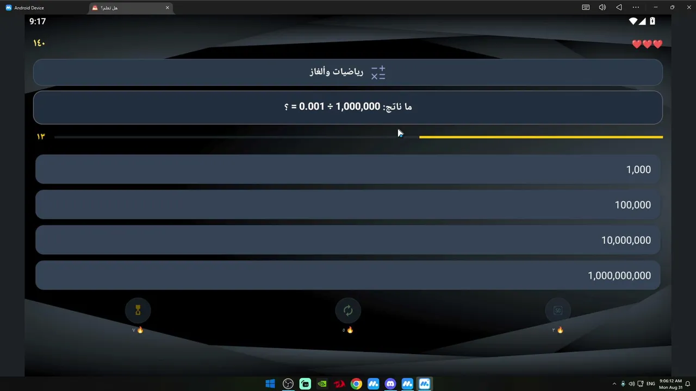Image resolution: width=696 pixels, height=391 pixels.
Task: Click the emulator back triangle icon
Action: tap(619, 8)
